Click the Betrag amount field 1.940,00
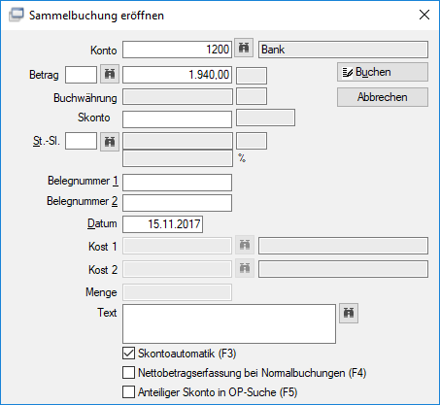440x405 pixels. (177, 75)
